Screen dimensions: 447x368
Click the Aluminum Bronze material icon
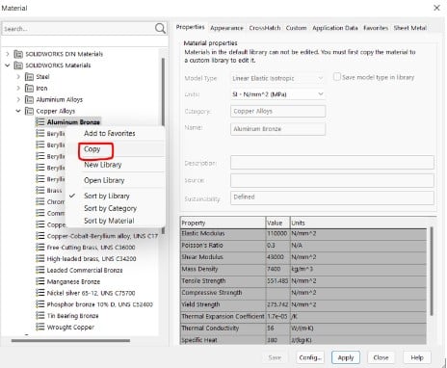click(x=40, y=122)
